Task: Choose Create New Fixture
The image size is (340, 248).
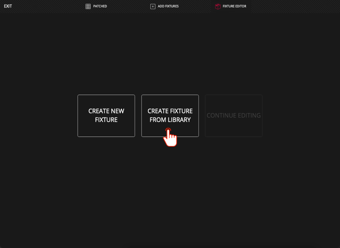Action: pos(106,116)
